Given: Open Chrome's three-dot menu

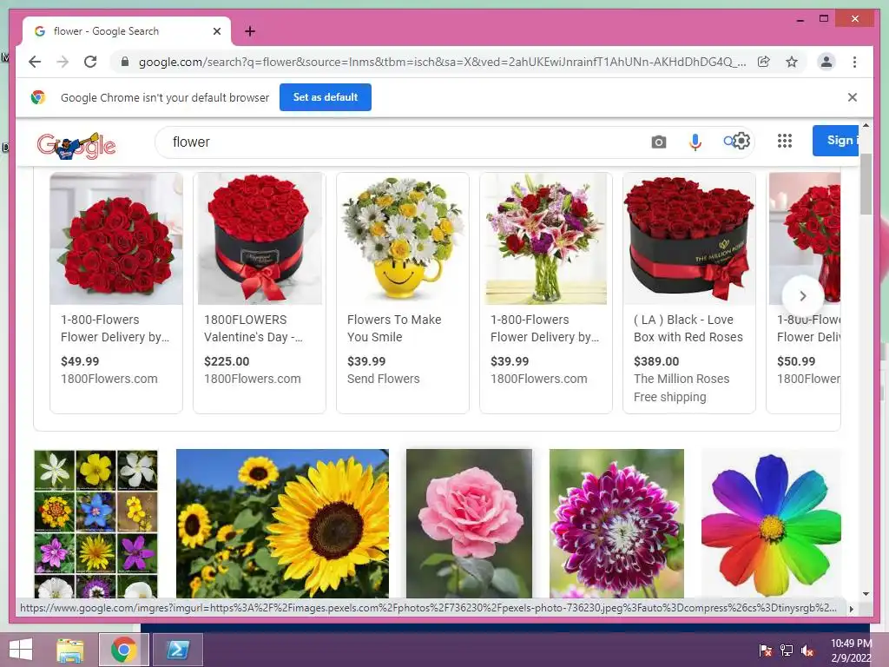Looking at the screenshot, I should pyautogui.click(x=854, y=62).
